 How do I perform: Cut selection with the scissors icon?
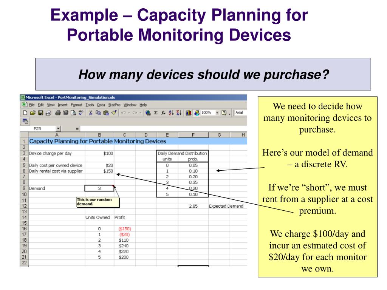pos(90,113)
